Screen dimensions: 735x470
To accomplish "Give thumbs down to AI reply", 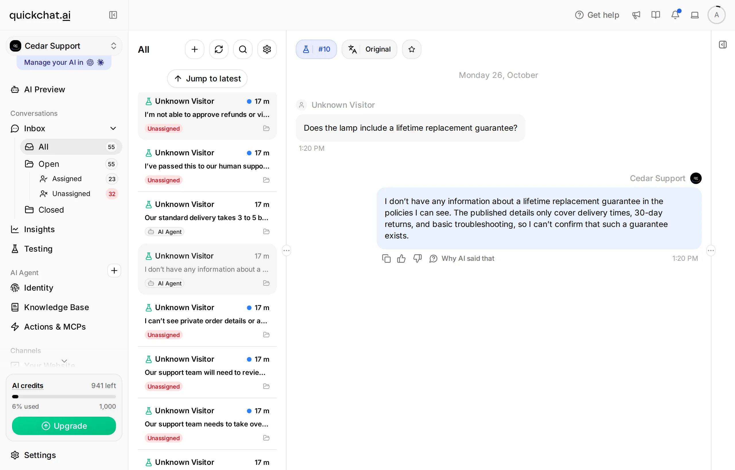I will point(417,258).
